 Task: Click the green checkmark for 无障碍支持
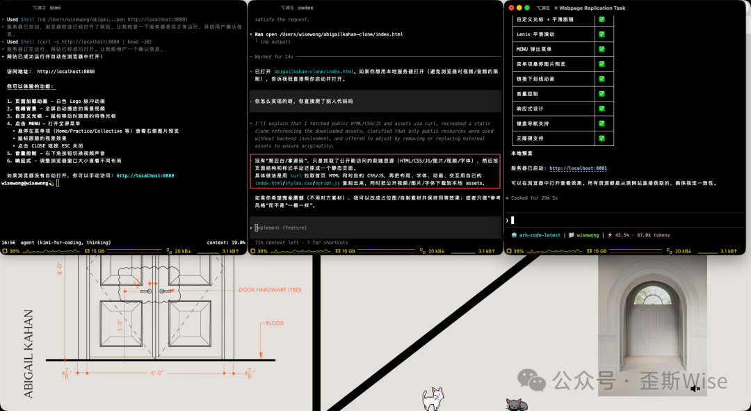[x=601, y=138]
